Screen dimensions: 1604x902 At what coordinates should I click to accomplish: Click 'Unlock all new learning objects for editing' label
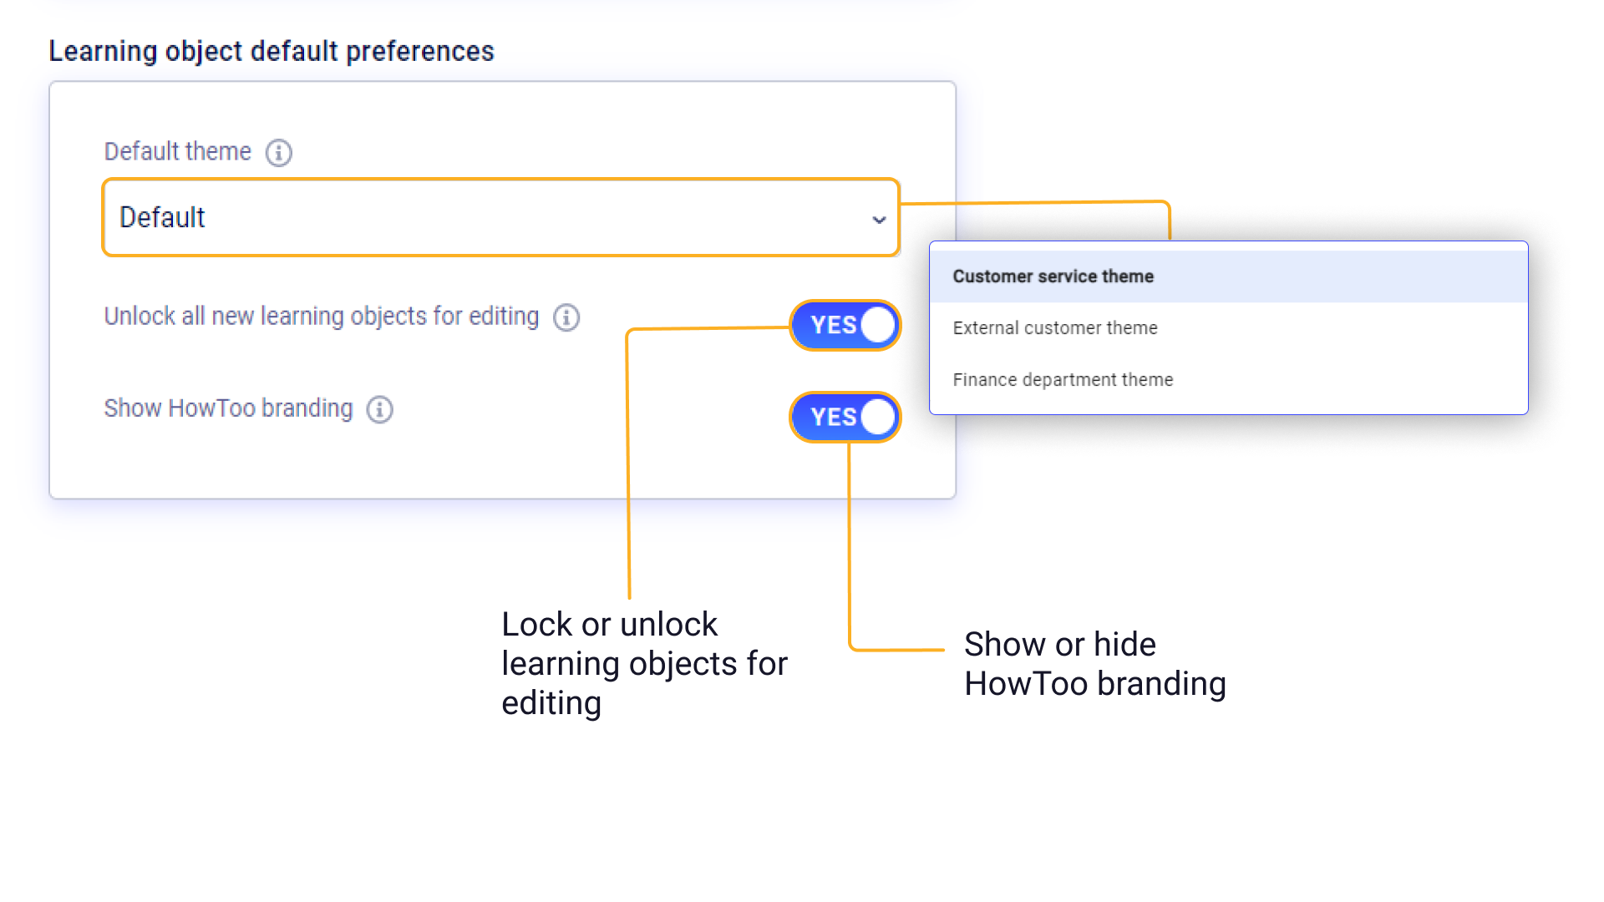pos(321,317)
